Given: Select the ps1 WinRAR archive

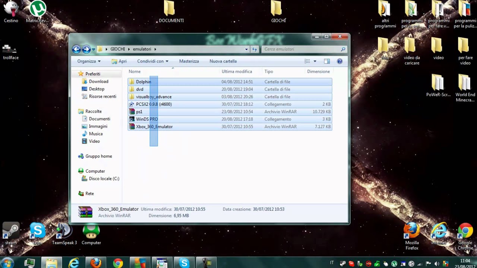Looking at the screenshot, I should click(x=230, y=112).
